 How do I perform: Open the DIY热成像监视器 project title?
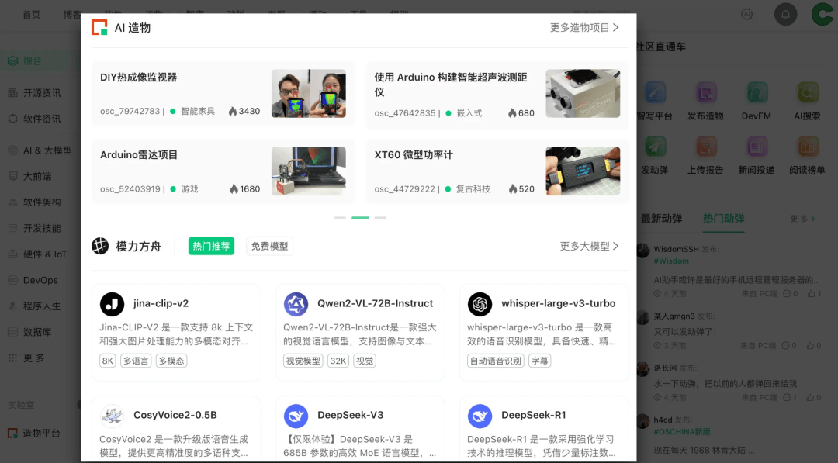[x=139, y=78]
